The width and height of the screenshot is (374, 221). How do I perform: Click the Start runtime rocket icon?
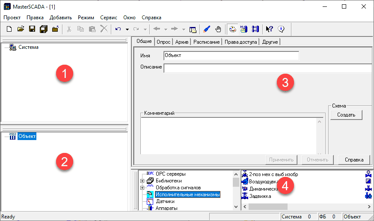pos(207,29)
